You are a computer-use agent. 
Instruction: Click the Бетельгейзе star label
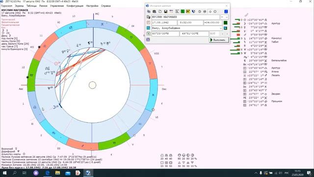click(x=279, y=60)
